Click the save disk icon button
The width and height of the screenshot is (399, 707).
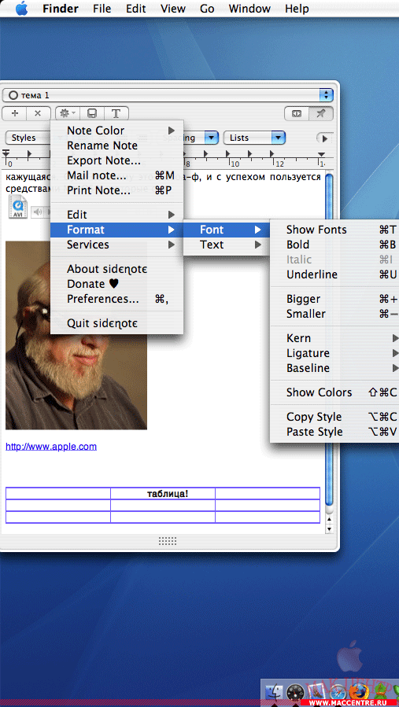[92, 113]
